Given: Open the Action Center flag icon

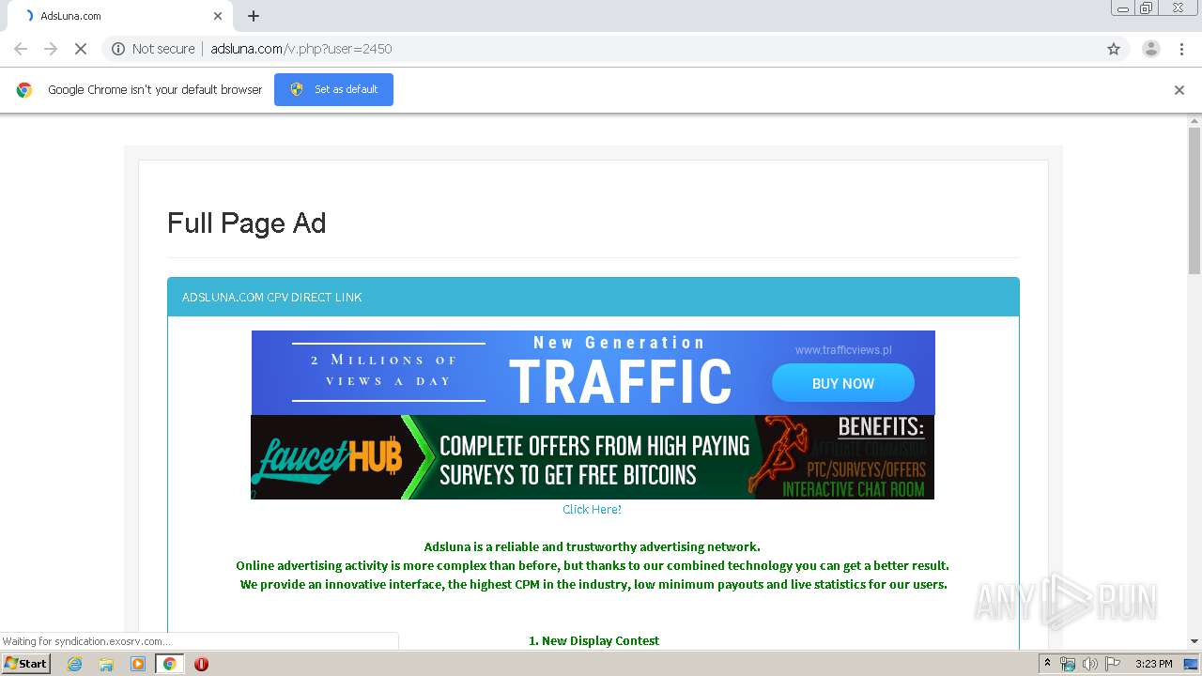Looking at the screenshot, I should tap(1113, 664).
